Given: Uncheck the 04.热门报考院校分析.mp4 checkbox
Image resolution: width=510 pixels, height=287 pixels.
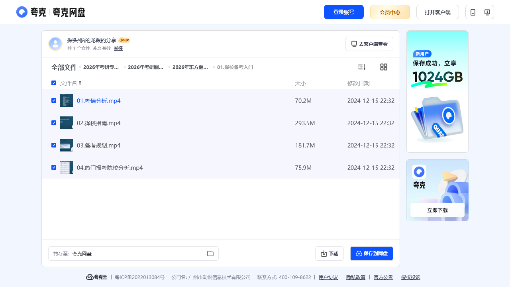Looking at the screenshot, I should tap(54, 167).
